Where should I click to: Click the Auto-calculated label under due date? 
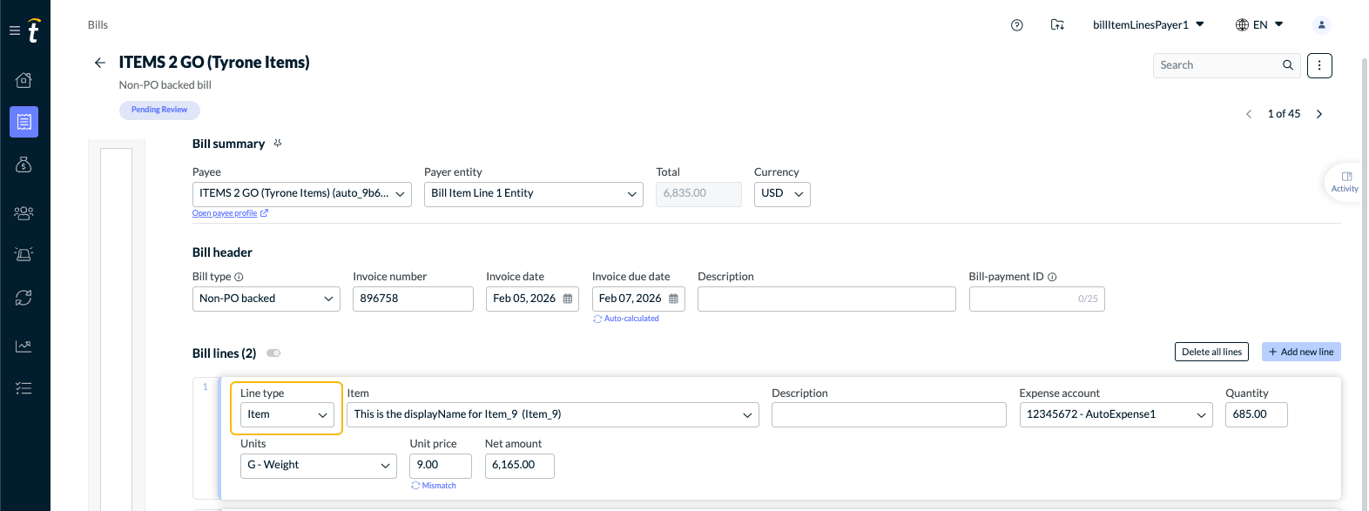click(x=626, y=319)
